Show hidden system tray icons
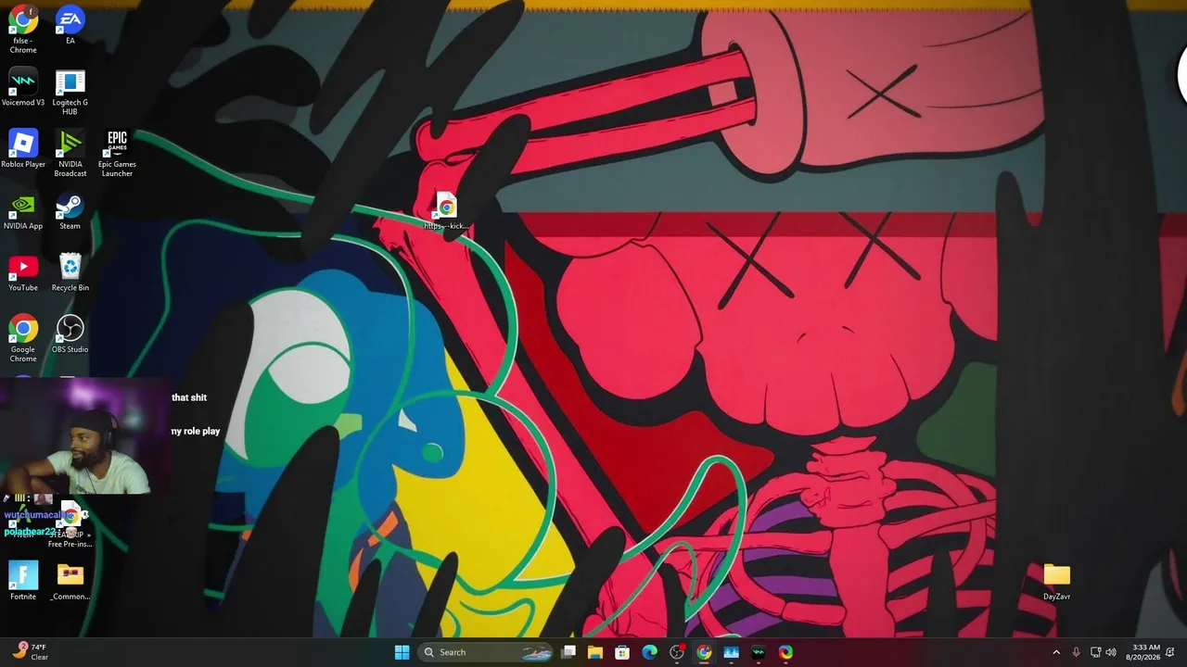Image resolution: width=1187 pixels, height=667 pixels. tap(1055, 652)
